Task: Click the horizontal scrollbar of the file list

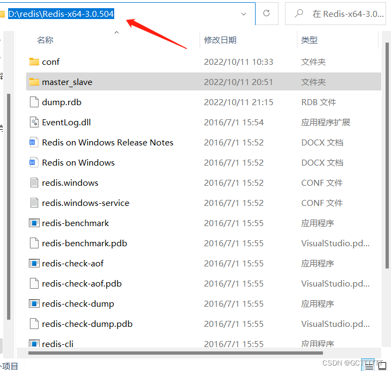Action: (x=176, y=353)
